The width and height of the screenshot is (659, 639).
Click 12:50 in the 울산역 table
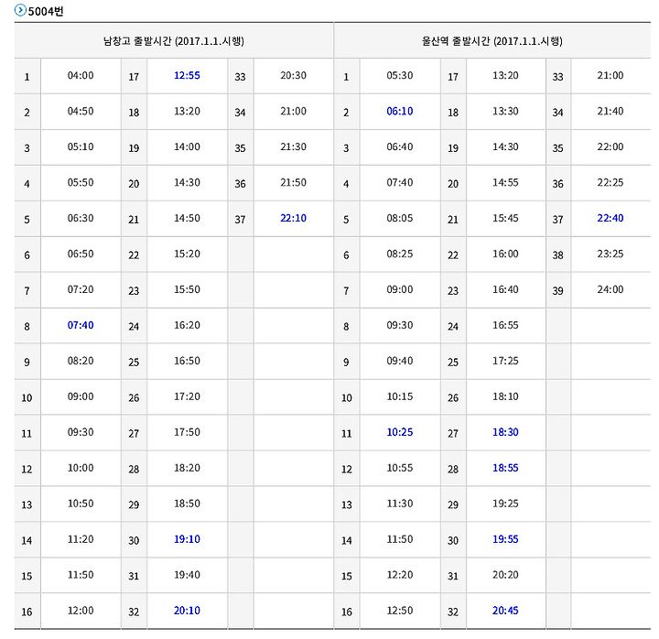click(x=400, y=611)
